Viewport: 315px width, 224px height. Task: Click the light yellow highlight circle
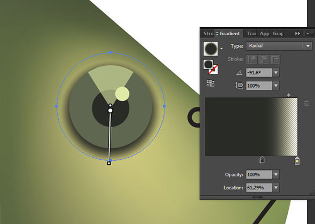click(x=122, y=94)
